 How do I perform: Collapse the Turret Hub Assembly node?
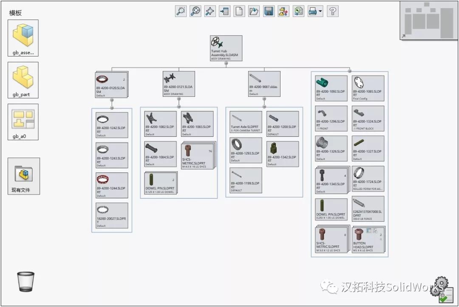(x=226, y=63)
